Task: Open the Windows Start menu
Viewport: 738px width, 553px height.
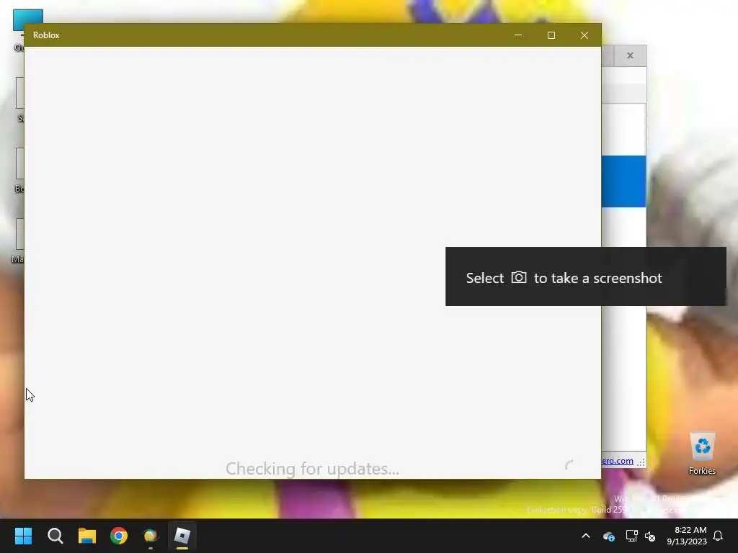Action: [23, 536]
